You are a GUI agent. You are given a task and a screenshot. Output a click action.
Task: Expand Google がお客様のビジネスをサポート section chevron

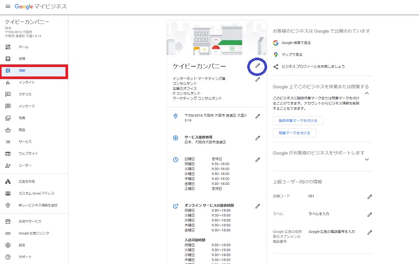point(367,160)
